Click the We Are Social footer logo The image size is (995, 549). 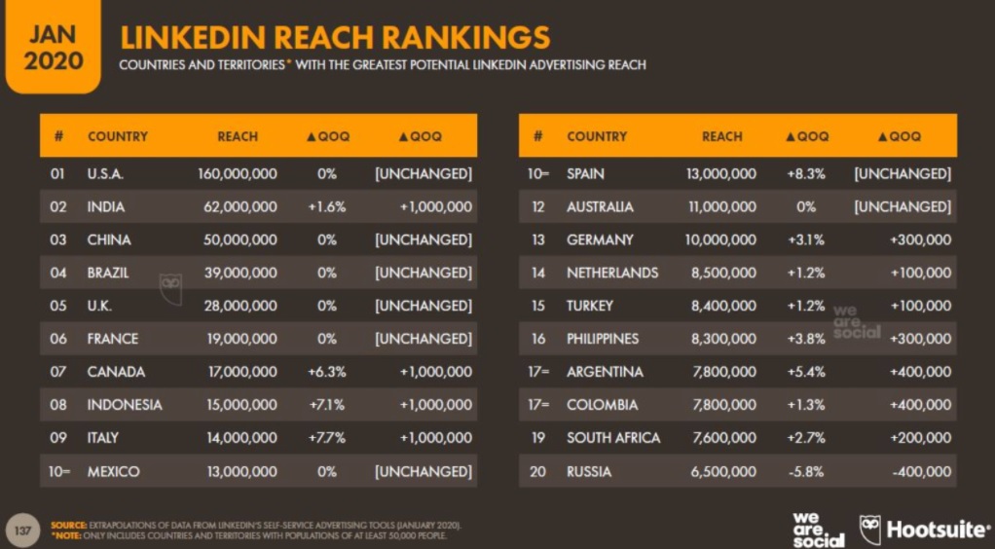click(818, 530)
